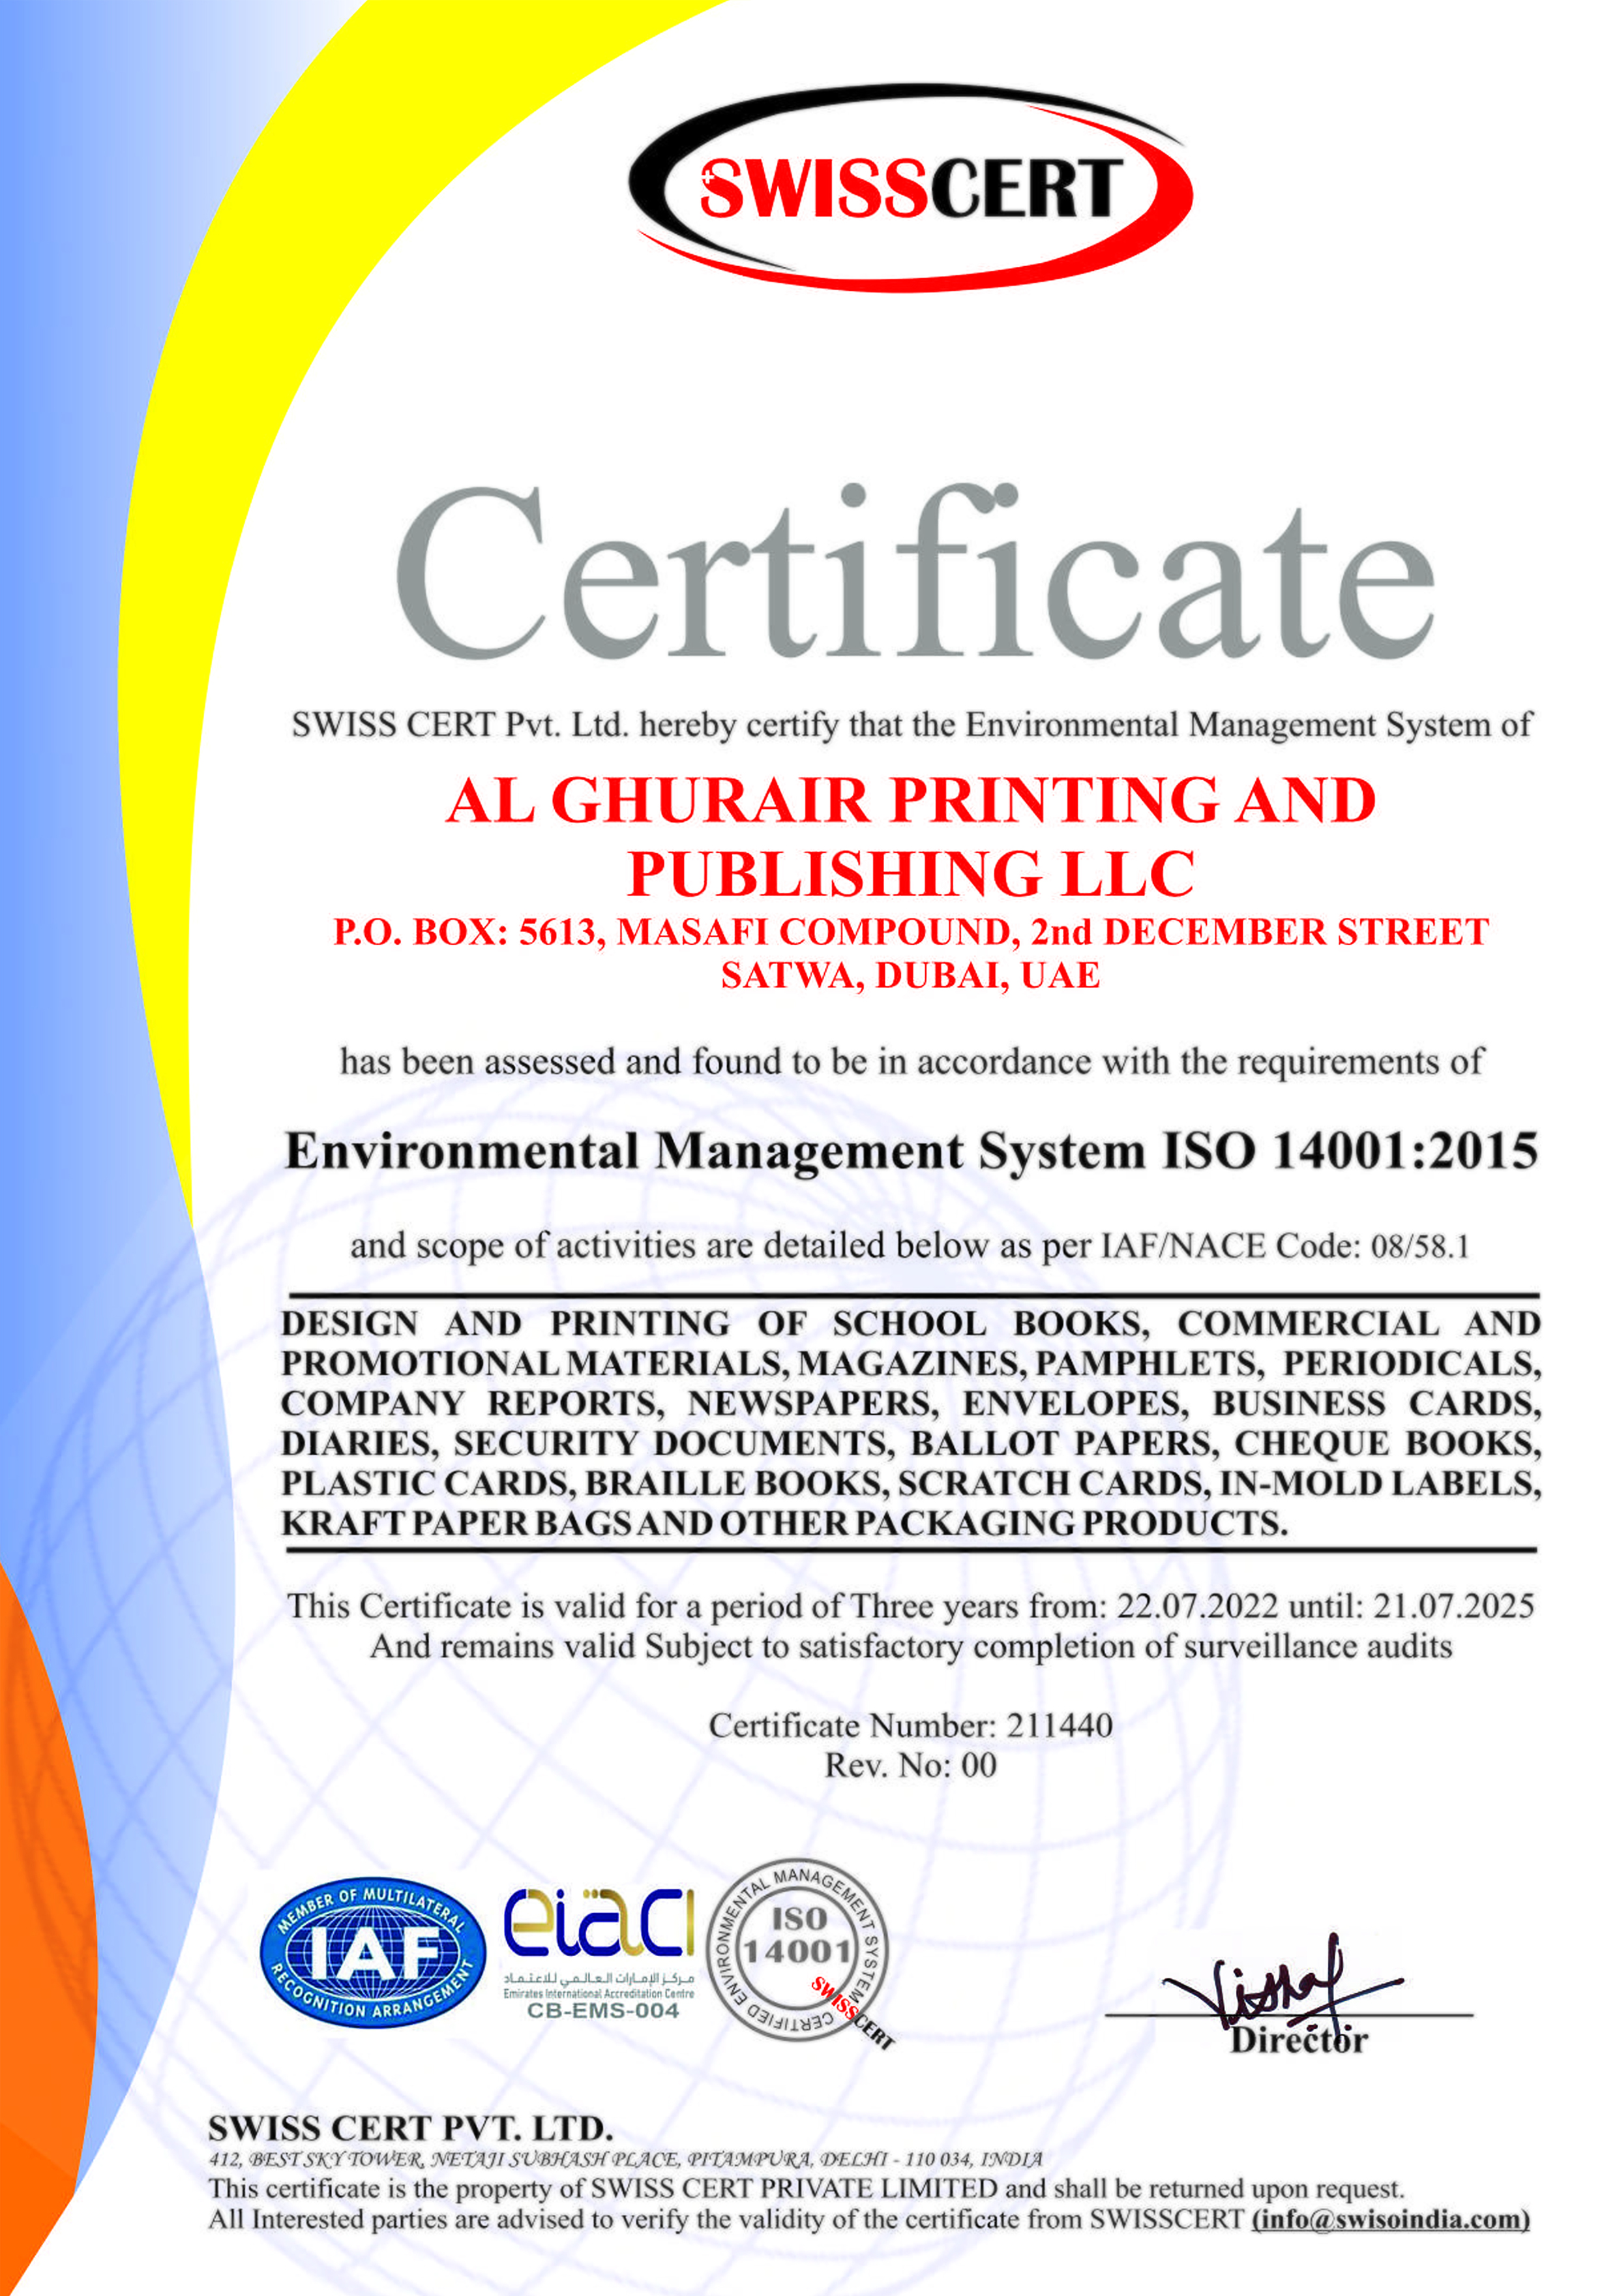
Task: Click 'This certificate is the property' footer line
Action: (x=807, y=2189)
